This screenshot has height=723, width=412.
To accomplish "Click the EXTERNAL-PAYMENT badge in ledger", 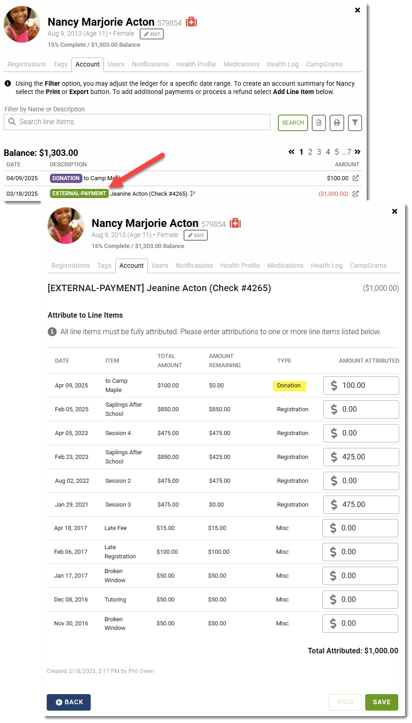I will pyautogui.click(x=79, y=193).
